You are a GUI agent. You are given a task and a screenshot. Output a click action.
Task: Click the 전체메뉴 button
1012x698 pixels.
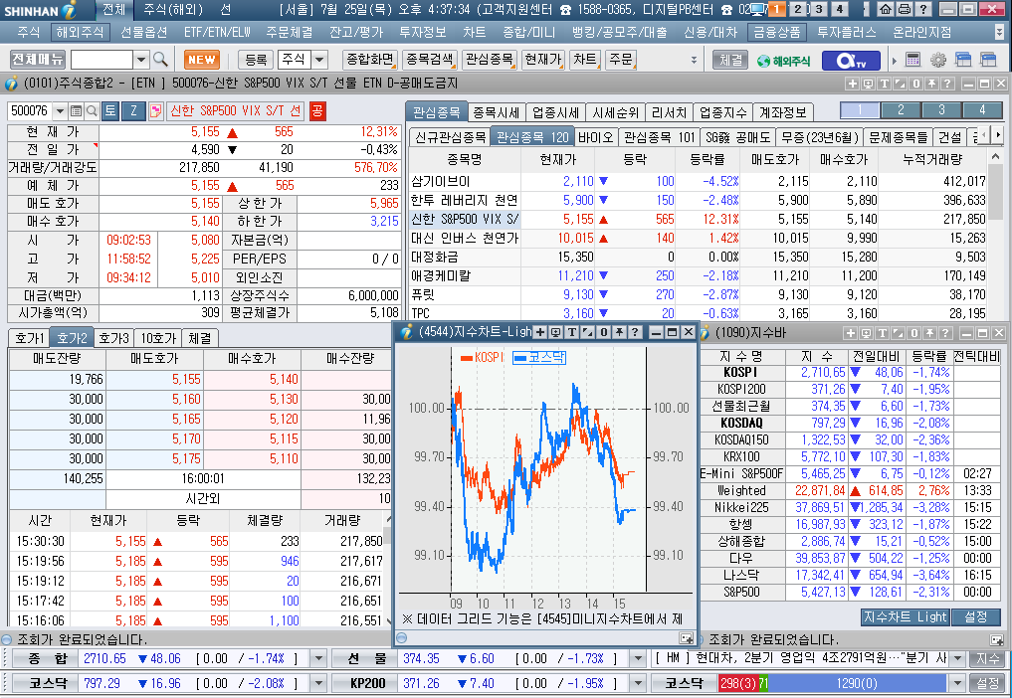[38, 60]
